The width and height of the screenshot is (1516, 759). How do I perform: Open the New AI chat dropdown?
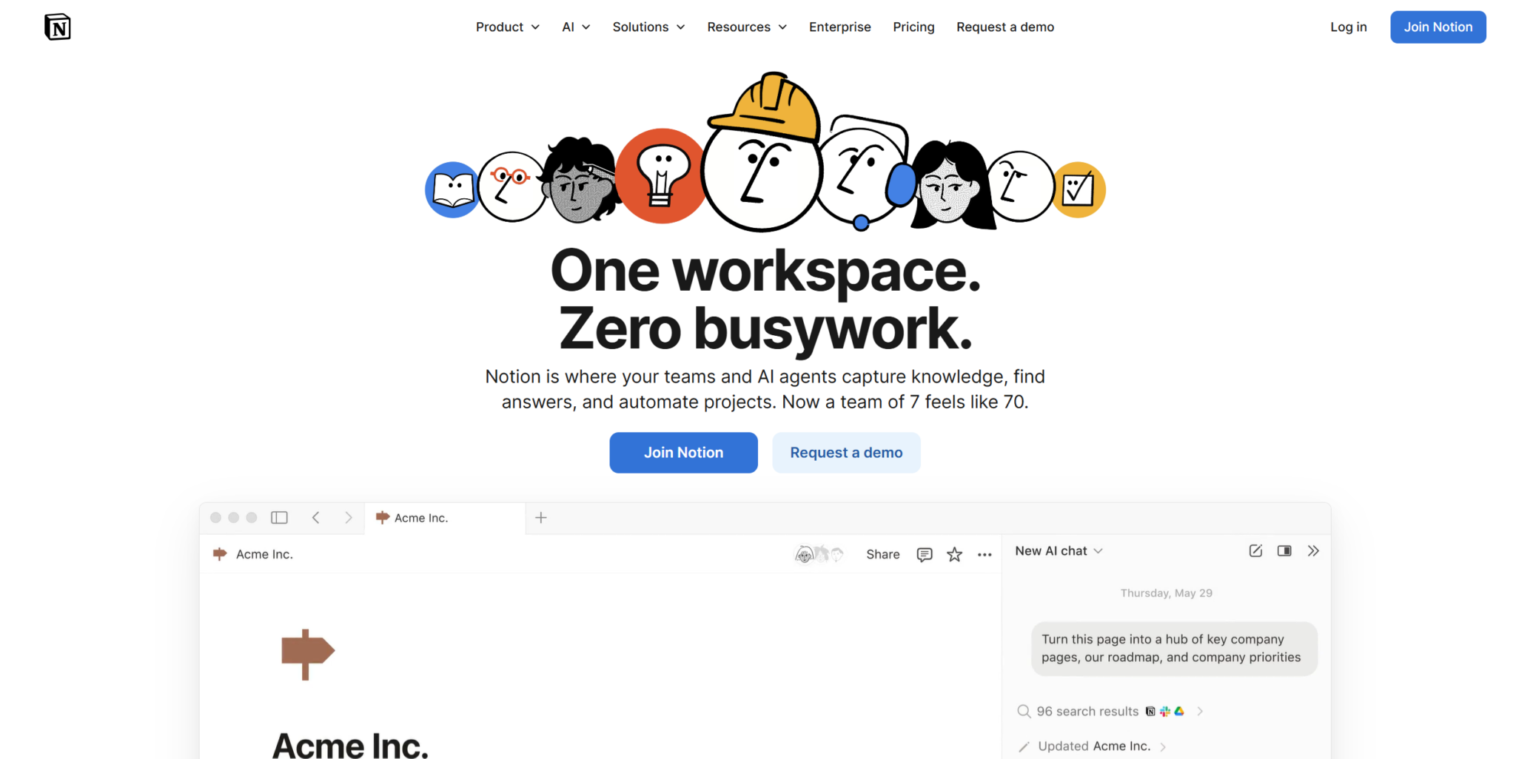pyautogui.click(x=1059, y=551)
